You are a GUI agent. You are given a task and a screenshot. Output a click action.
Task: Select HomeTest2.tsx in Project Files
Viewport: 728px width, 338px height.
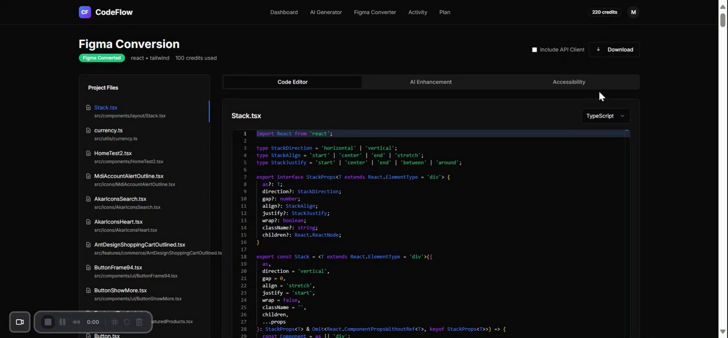click(113, 154)
